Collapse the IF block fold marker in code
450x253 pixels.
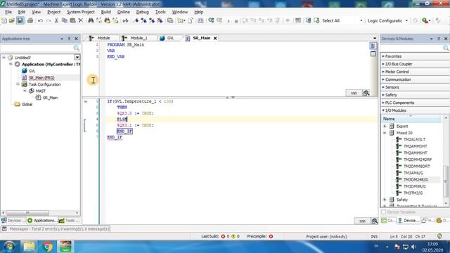[86, 101]
